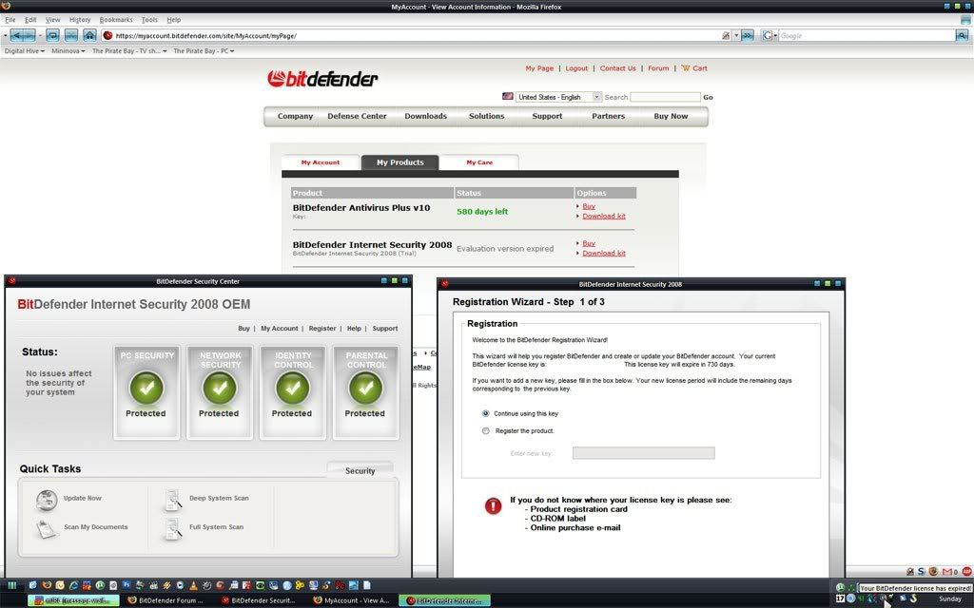Click the Google search magnifier icon
The height and width of the screenshot is (608, 974).
[x=962, y=36]
